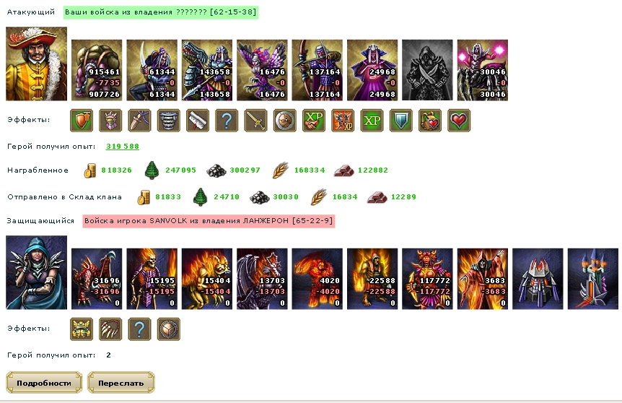Screen dimensions: 622x403
Task: Open the Подробности details button
Action: click(x=44, y=383)
